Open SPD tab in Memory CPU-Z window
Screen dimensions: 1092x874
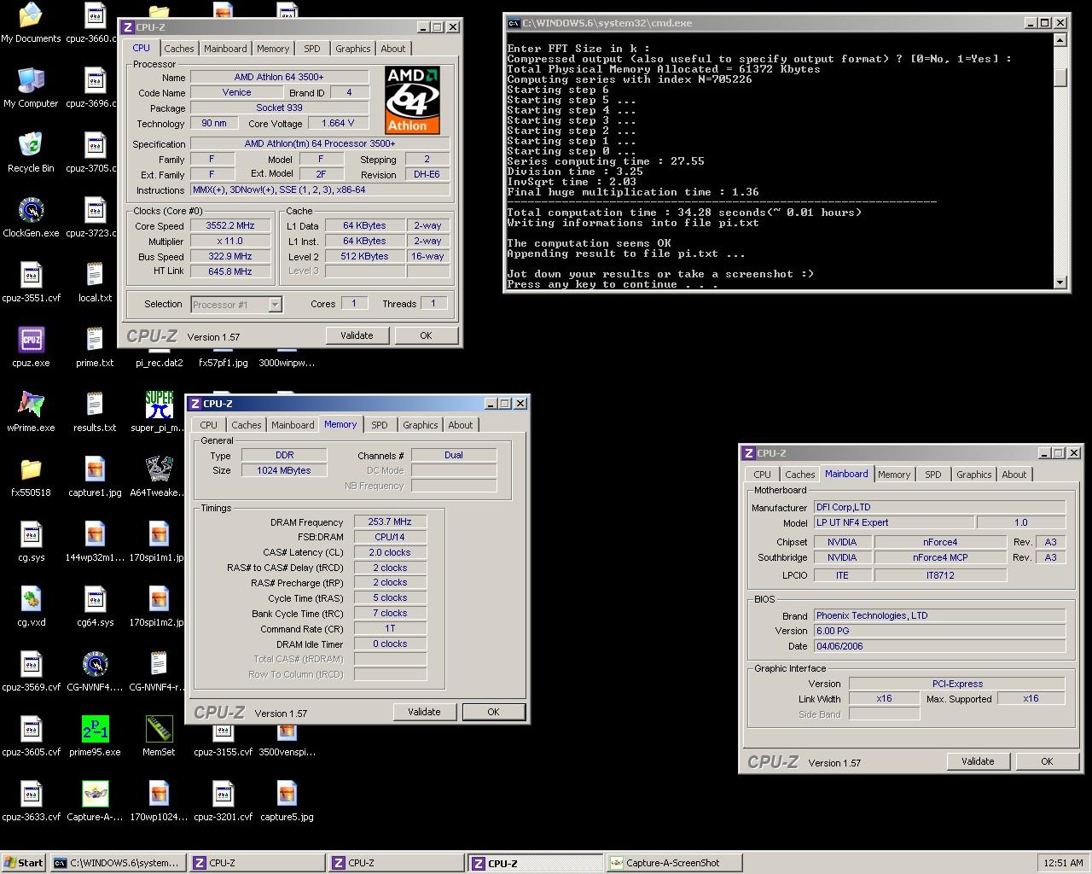[x=380, y=425]
